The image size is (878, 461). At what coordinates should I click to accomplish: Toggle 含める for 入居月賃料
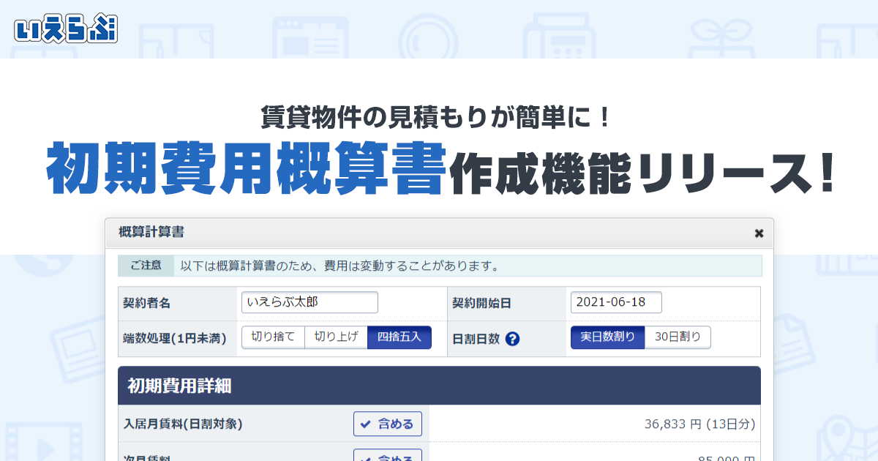pyautogui.click(x=388, y=424)
